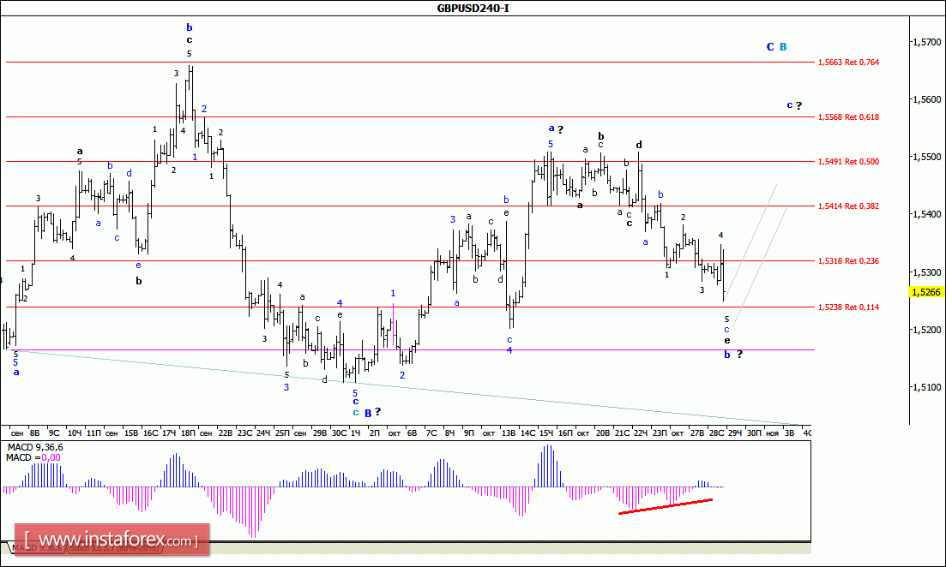The width and height of the screenshot is (946, 567).
Task: Click the blue 'C B' wave label top right
Action: (776, 47)
